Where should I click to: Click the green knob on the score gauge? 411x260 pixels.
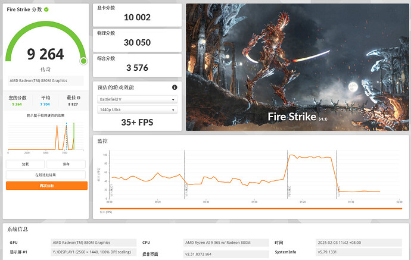tap(83, 61)
